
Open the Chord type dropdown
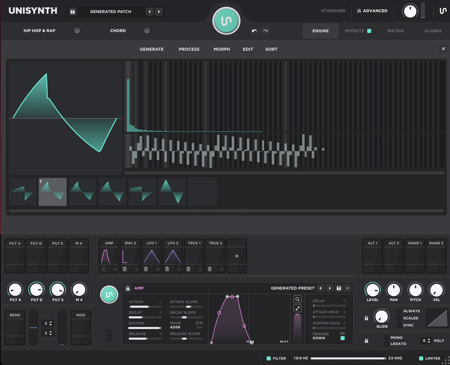click(x=147, y=31)
